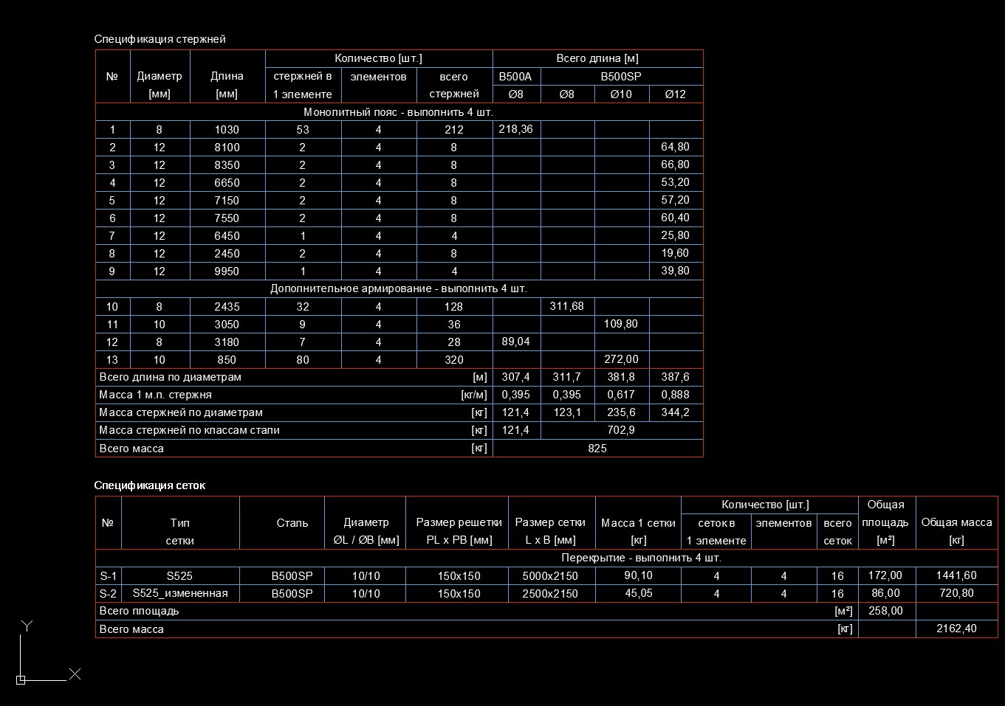Click the B500A steel class header cell
Screen dimensions: 1005x706
click(515, 76)
